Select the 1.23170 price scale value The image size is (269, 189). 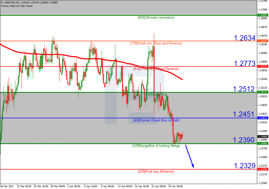point(263,175)
